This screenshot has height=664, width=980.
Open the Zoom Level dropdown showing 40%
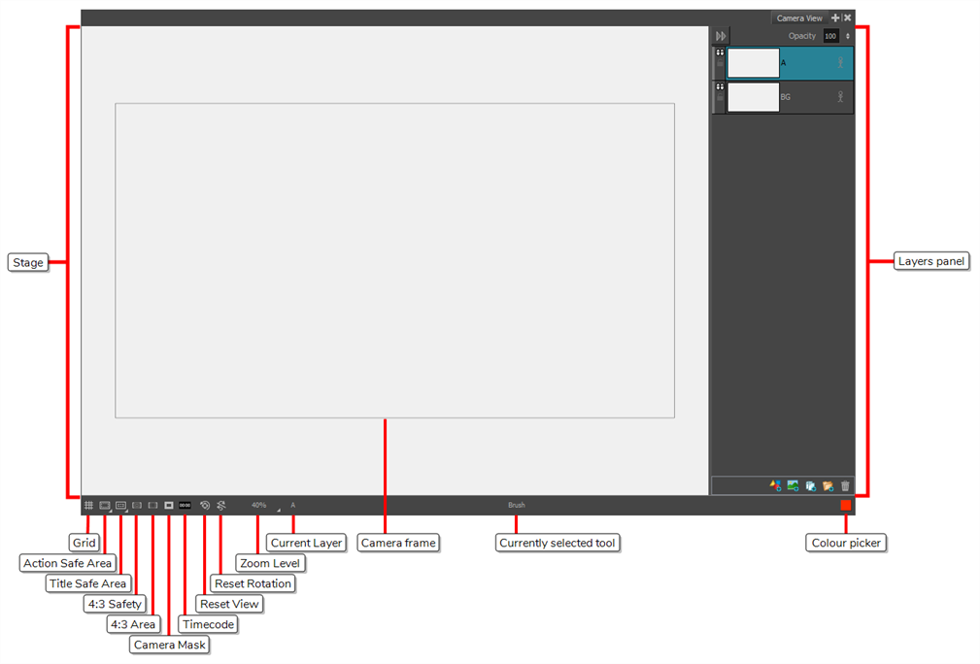[x=259, y=505]
